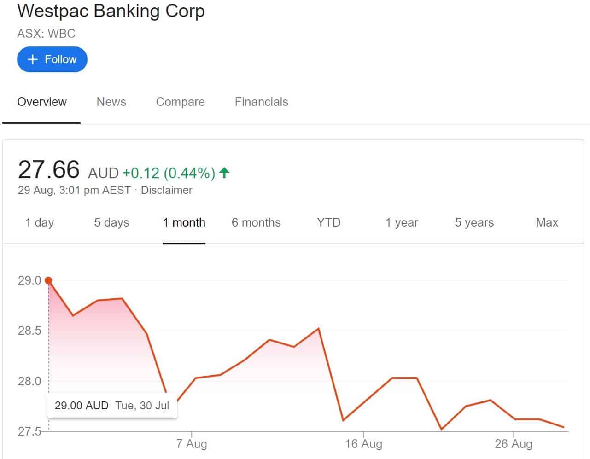Click the green up arrow icon
Image resolution: width=590 pixels, height=459 pixels.
[224, 173]
